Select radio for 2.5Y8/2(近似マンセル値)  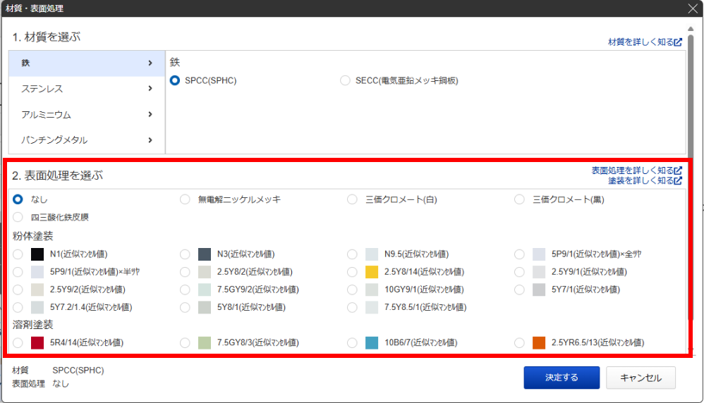point(185,272)
